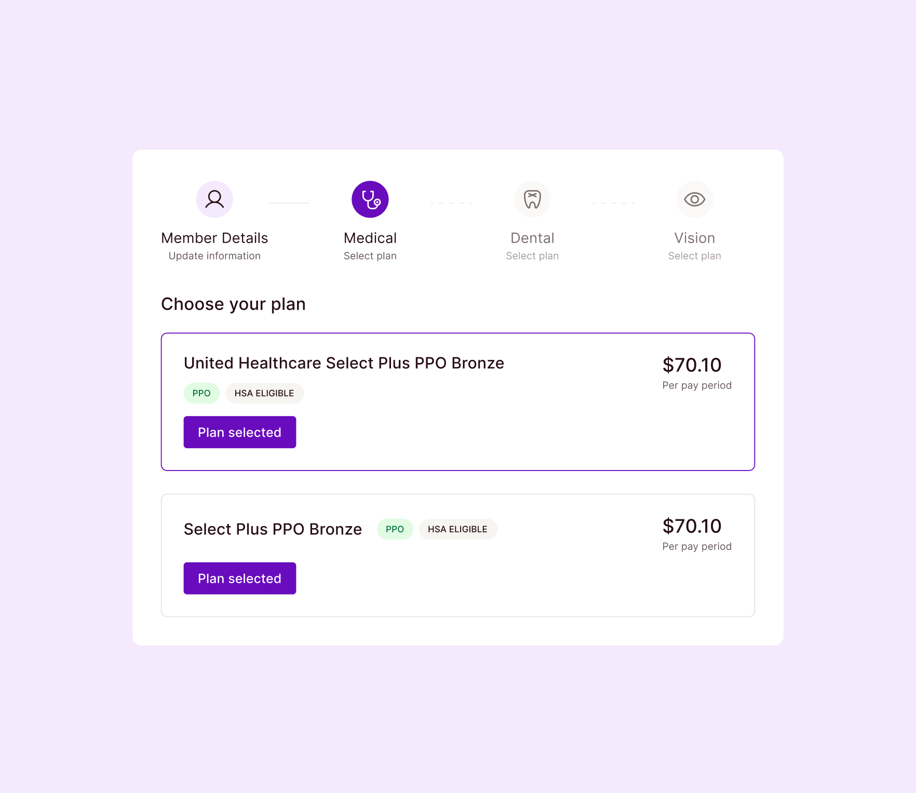Click Plan selected on second Bronze plan
Viewport: 916px width, 793px height.
240,579
